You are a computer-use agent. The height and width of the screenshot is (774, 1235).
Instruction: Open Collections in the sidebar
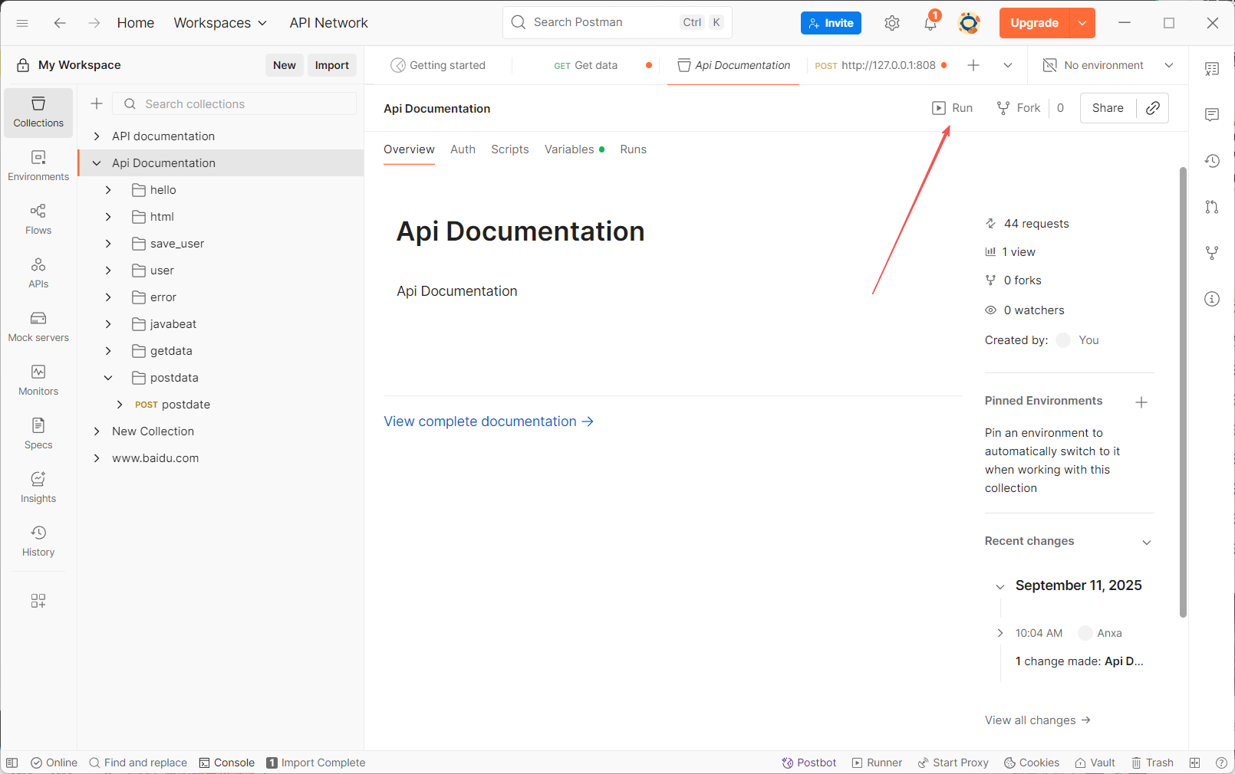coord(38,113)
